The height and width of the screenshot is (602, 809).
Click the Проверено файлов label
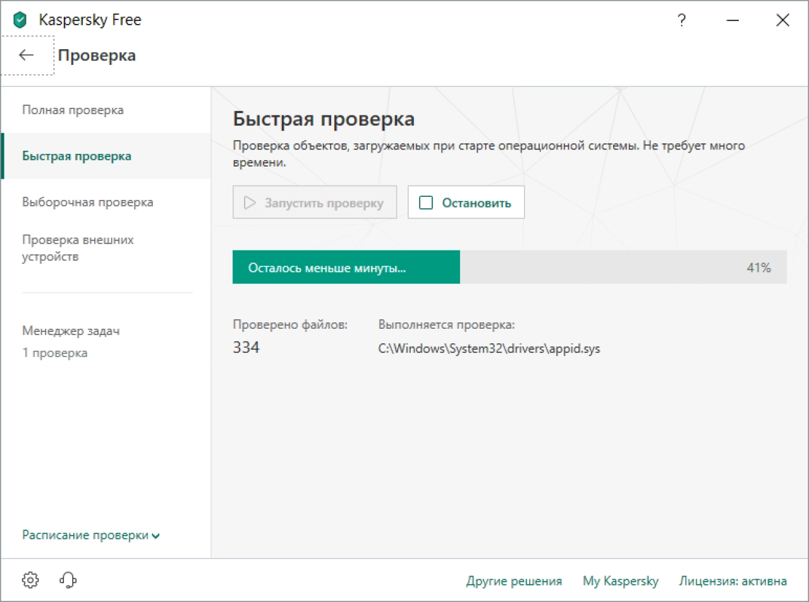pos(290,324)
